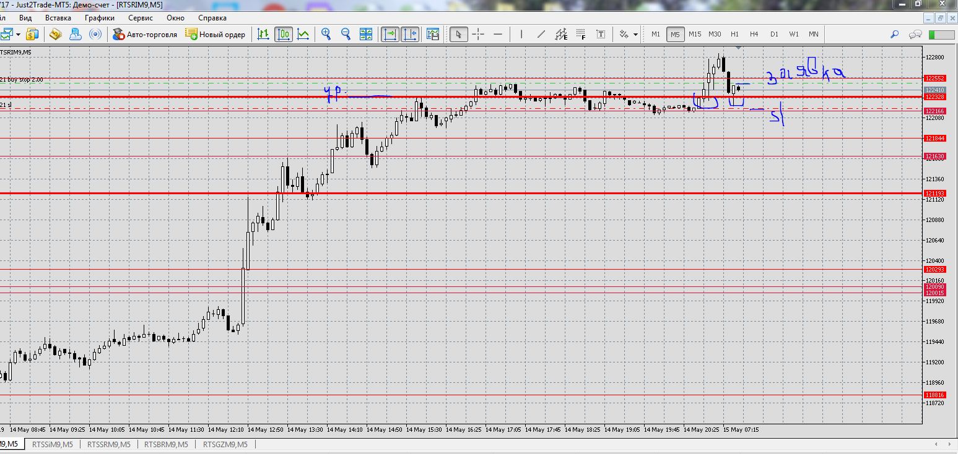The image size is (958, 454).
Task: Select the H1 timeframe button
Action: coord(734,34)
